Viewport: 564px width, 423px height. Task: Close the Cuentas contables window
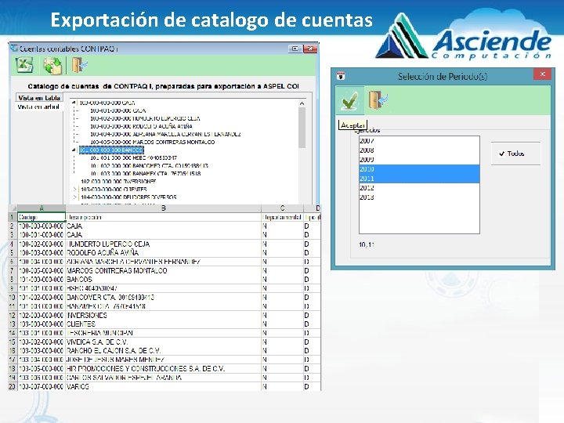[x=310, y=49]
